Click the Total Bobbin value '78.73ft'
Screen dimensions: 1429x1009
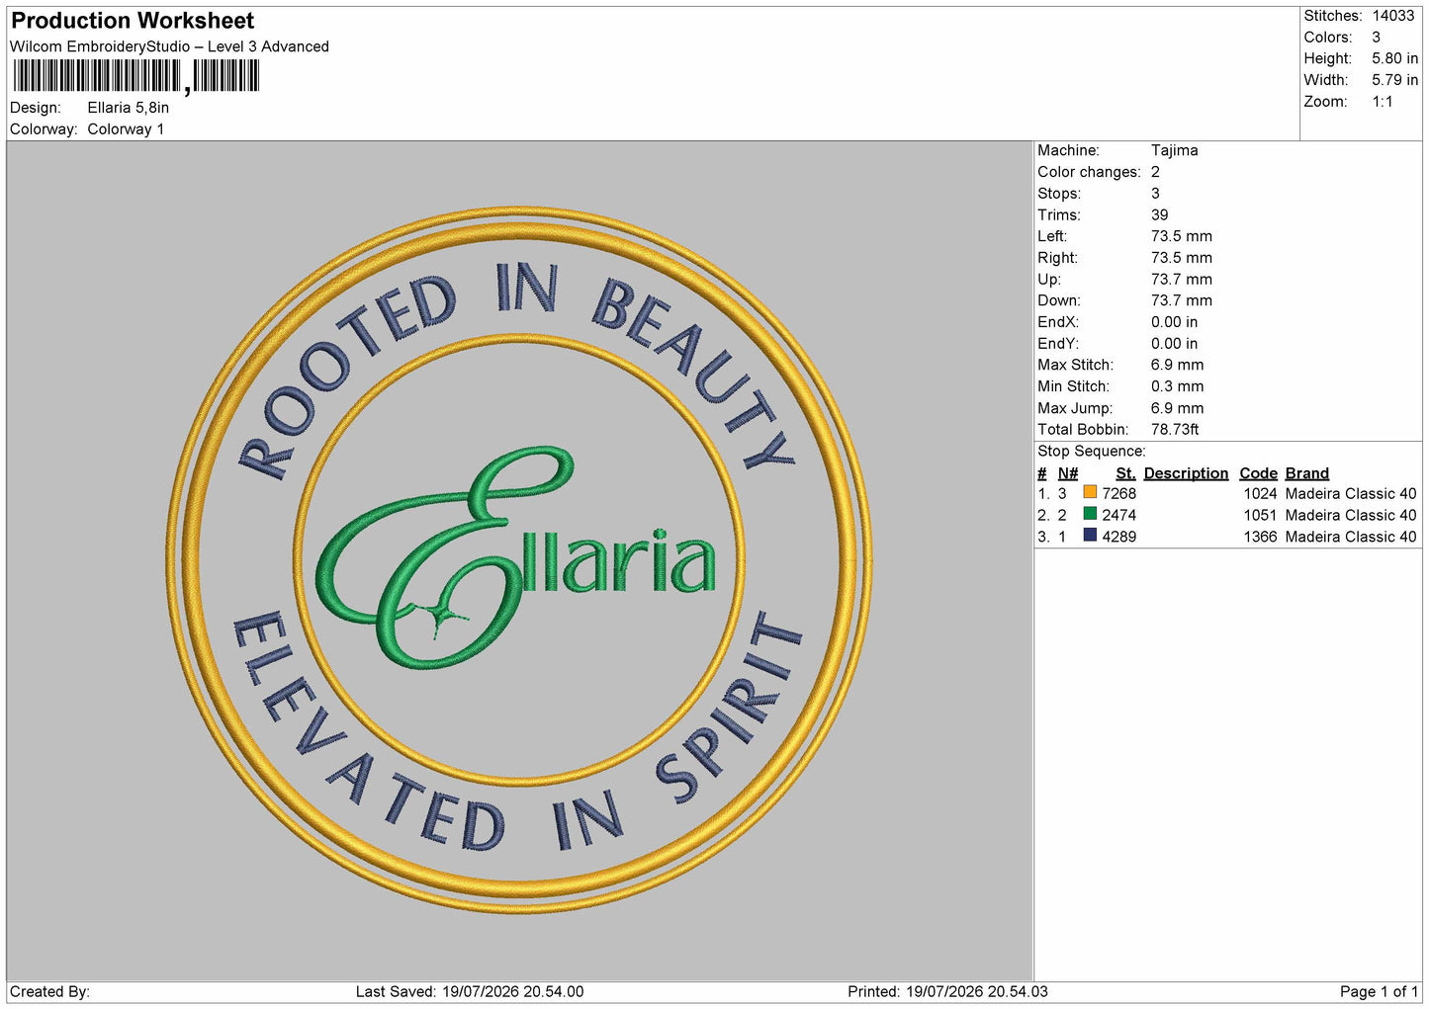pyautogui.click(x=1175, y=429)
